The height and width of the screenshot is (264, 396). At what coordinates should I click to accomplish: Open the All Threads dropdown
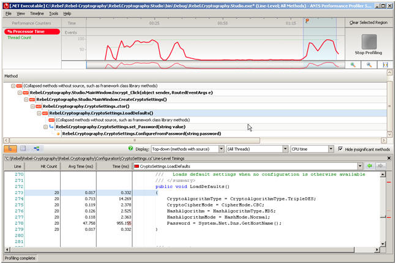[x=257, y=149]
